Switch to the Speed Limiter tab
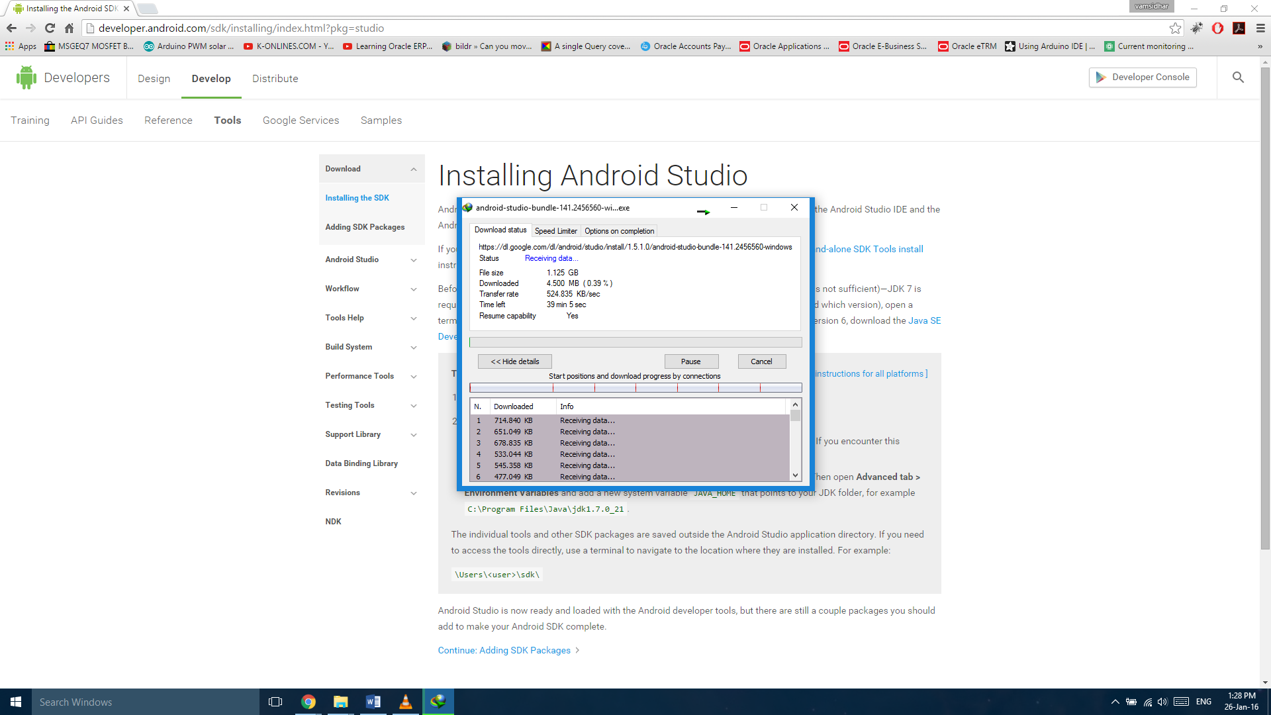Screen dimensions: 1271x715 pos(555,230)
